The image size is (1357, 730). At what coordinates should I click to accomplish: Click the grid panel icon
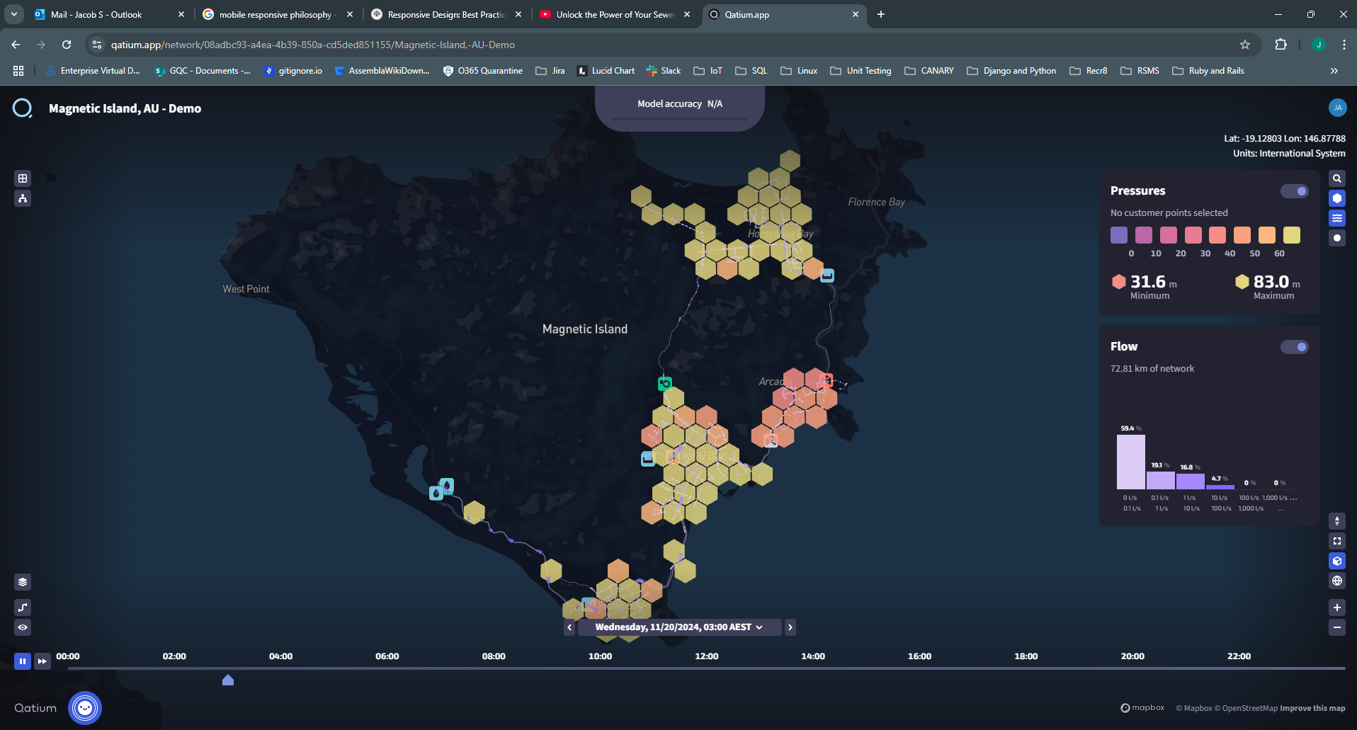tap(23, 178)
